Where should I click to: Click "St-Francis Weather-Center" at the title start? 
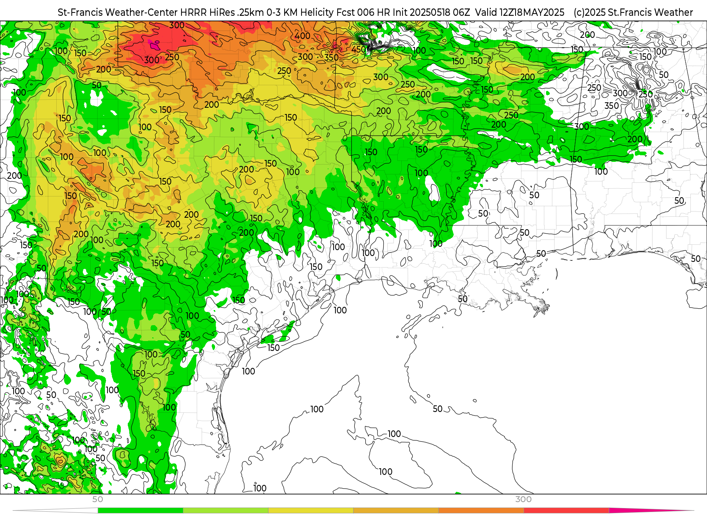(118, 13)
